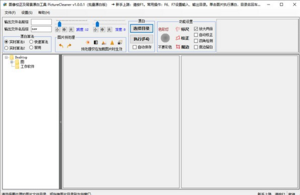
Task: Click the 选择目录 button
Action: tap(142, 29)
